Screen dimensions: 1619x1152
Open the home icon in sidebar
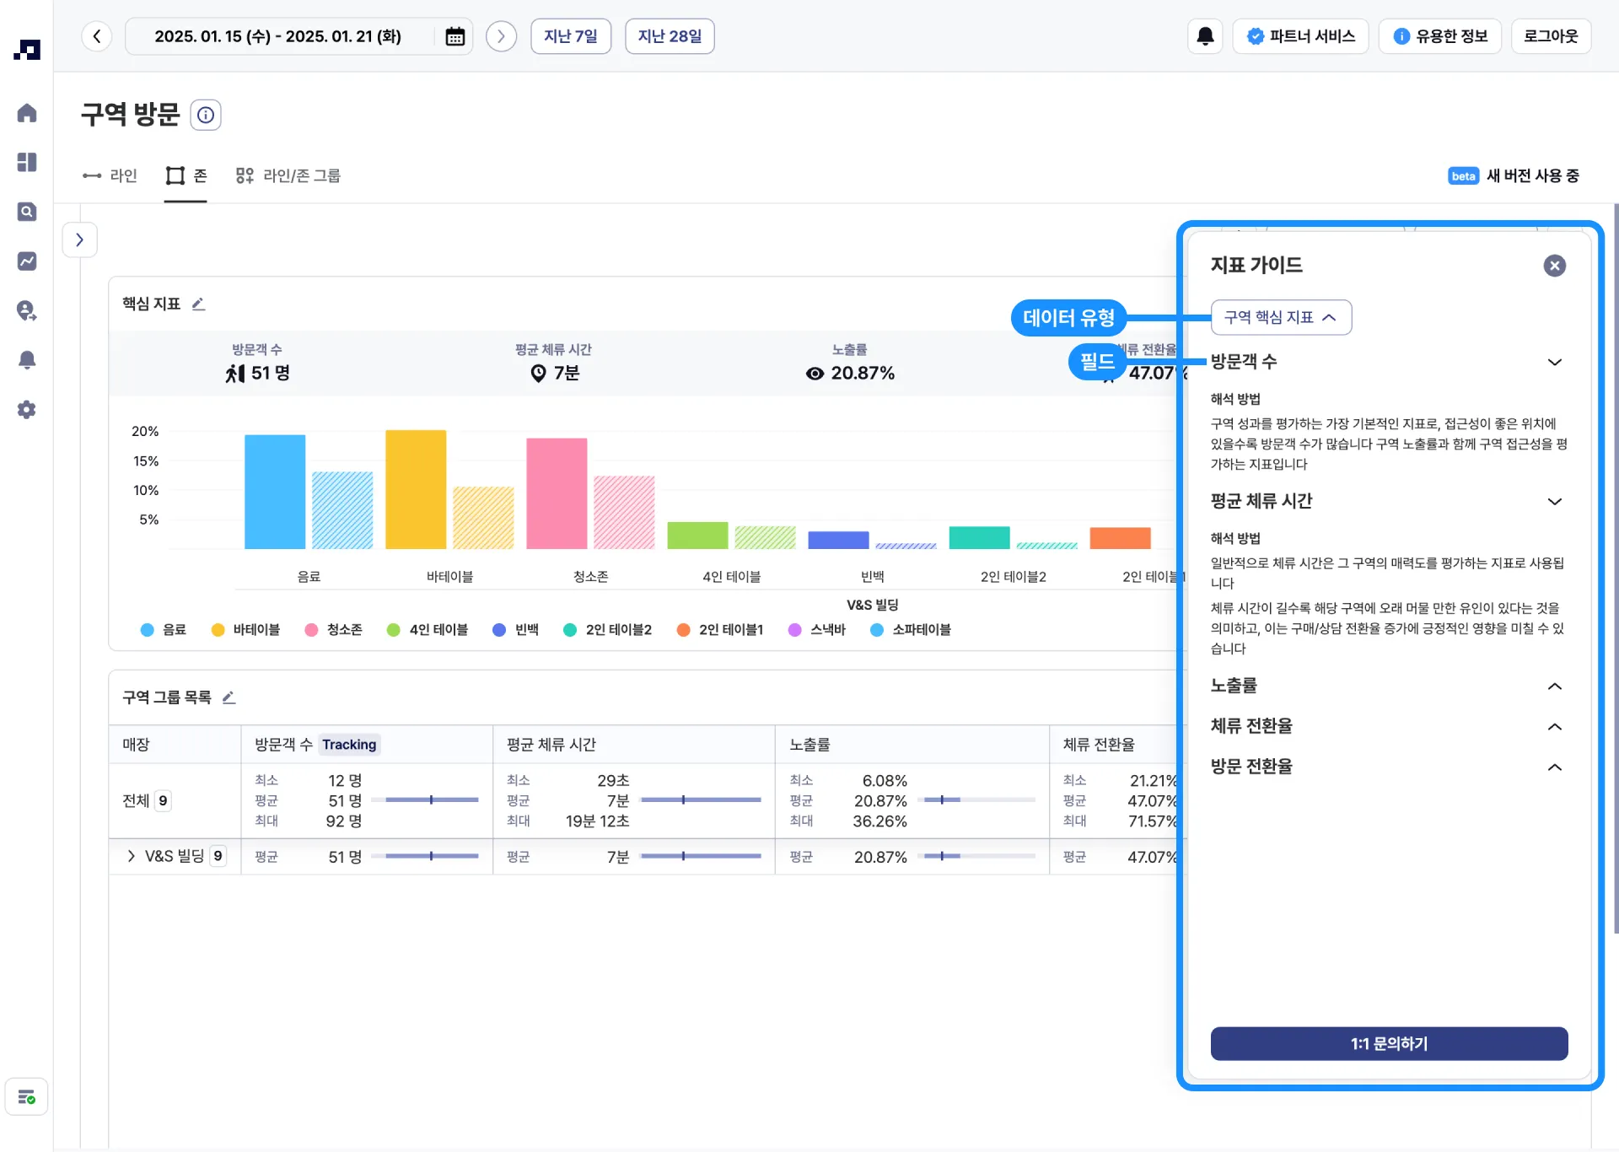click(x=27, y=113)
